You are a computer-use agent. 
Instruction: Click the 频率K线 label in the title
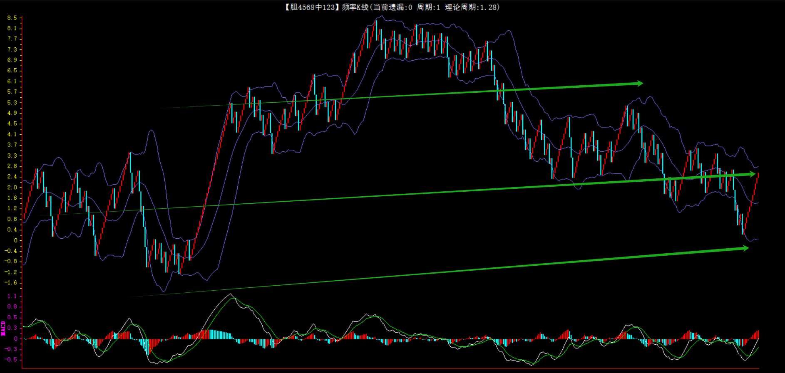355,7
